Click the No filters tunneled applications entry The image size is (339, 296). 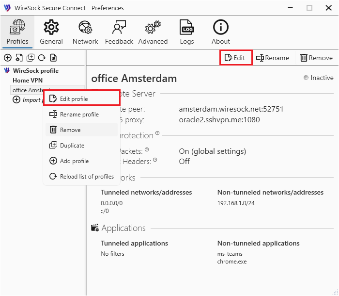click(x=112, y=254)
